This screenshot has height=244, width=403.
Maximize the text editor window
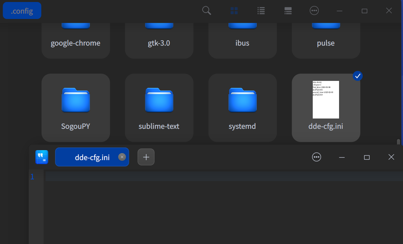tap(367, 157)
